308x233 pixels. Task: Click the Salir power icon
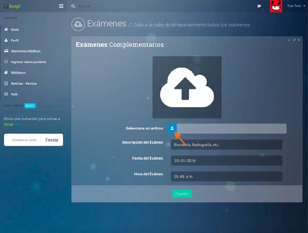(x=6, y=94)
